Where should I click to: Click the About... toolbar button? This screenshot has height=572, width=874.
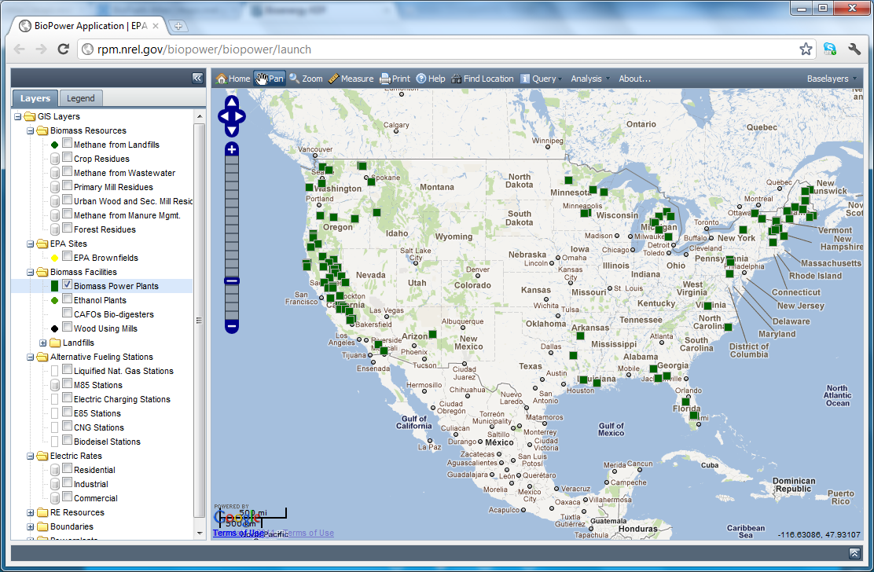click(634, 79)
